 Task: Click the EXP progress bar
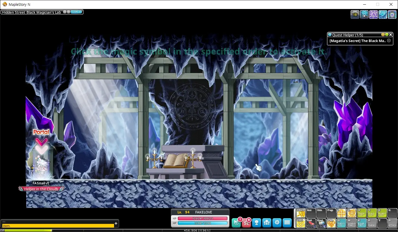(199, 231)
